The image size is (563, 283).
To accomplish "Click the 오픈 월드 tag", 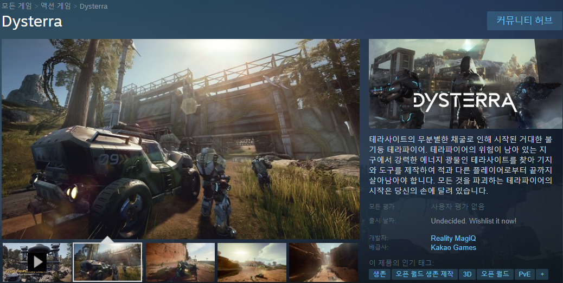I will click(x=495, y=274).
